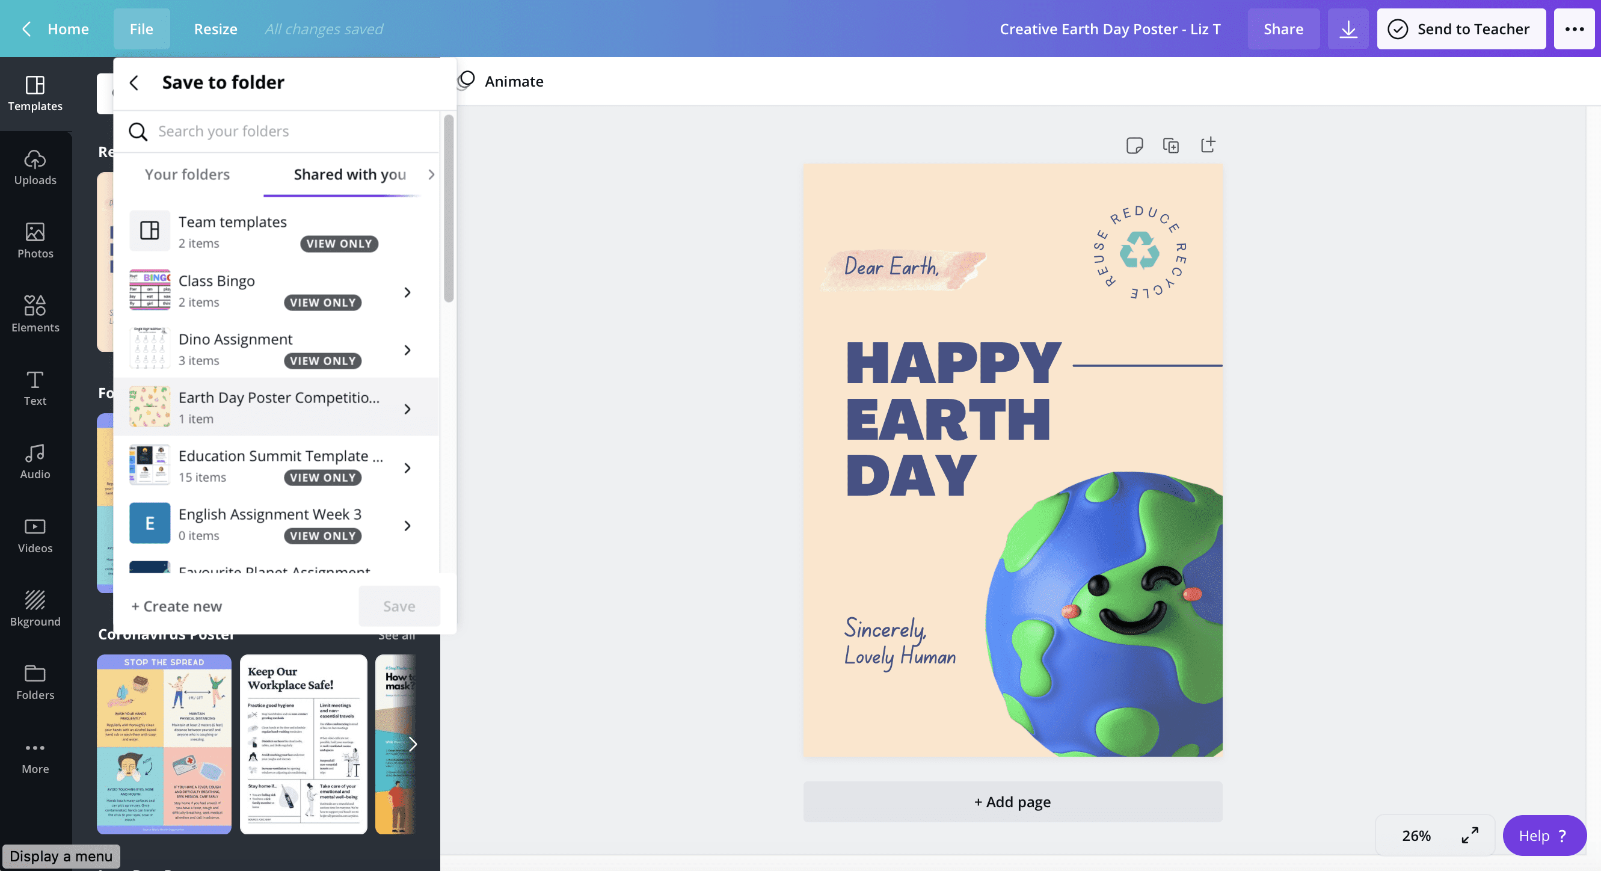The width and height of the screenshot is (1601, 871).
Task: Open the File menu
Action: [x=141, y=29]
